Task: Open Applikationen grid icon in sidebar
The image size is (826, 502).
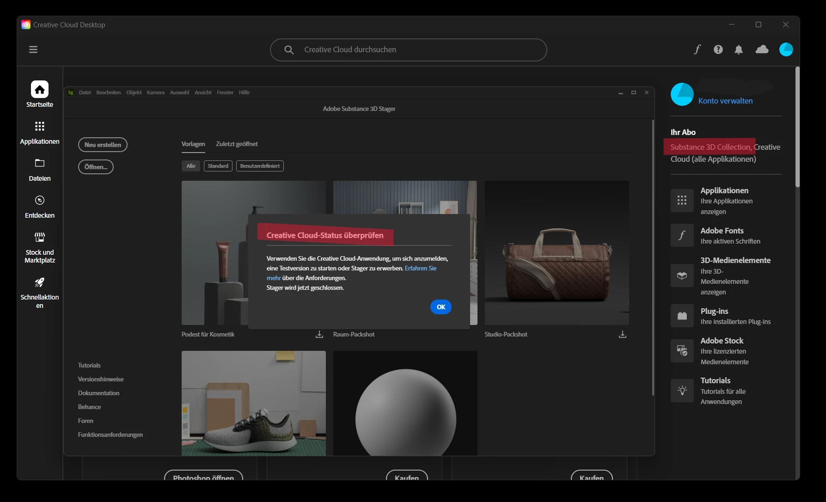Action: click(40, 126)
